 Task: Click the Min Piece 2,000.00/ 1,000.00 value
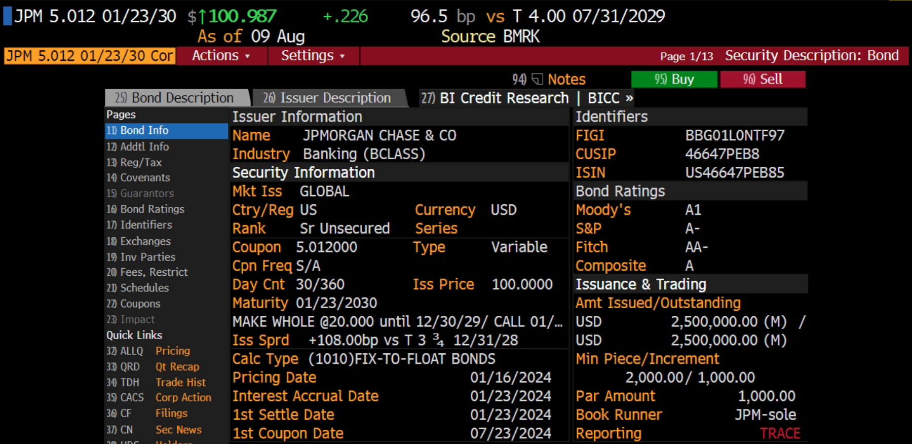pyautogui.click(x=690, y=378)
